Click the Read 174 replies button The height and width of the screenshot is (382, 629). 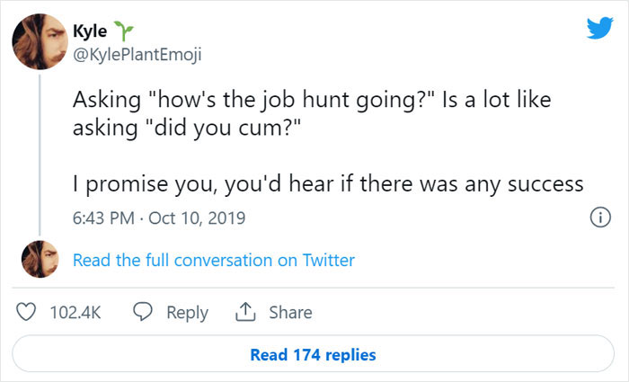click(x=314, y=354)
